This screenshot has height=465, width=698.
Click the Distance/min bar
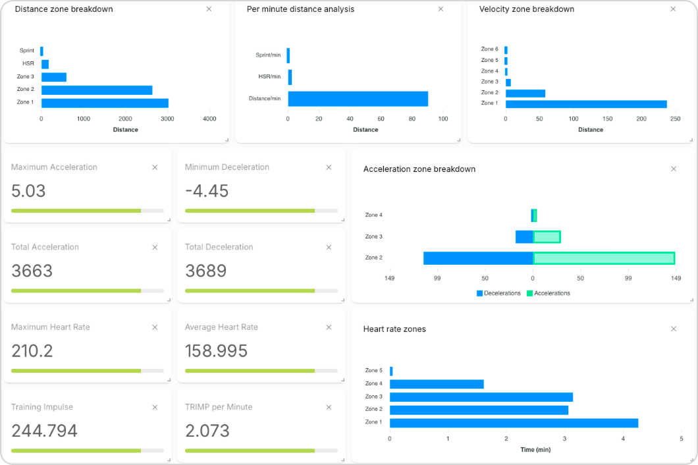click(358, 99)
